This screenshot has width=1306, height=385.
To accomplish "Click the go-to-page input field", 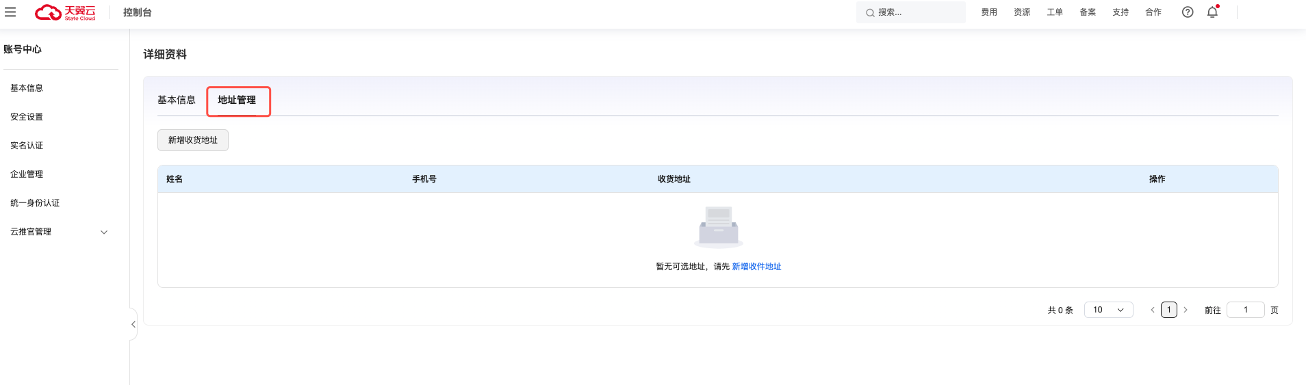I will (1246, 310).
